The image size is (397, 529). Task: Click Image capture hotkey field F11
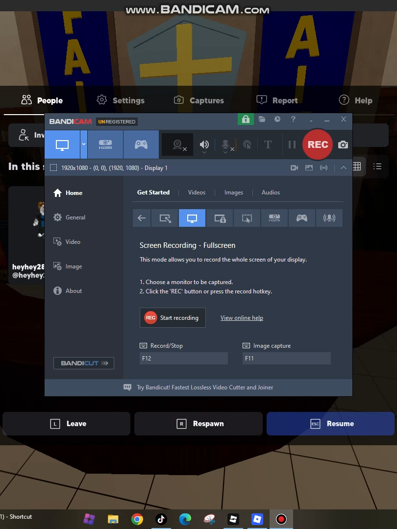click(287, 358)
